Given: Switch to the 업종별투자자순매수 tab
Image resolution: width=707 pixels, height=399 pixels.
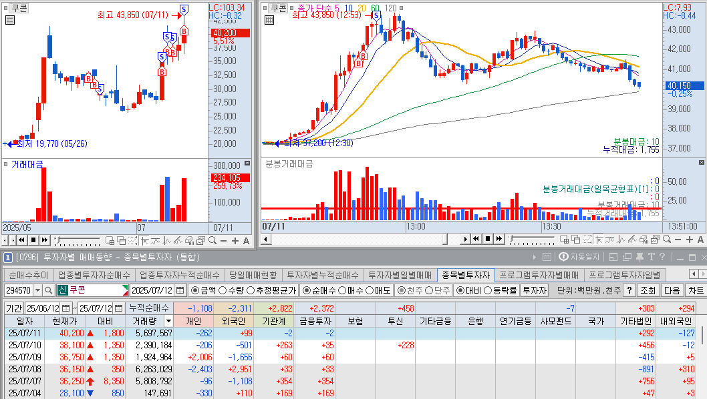Looking at the screenshot, I should point(94,275).
